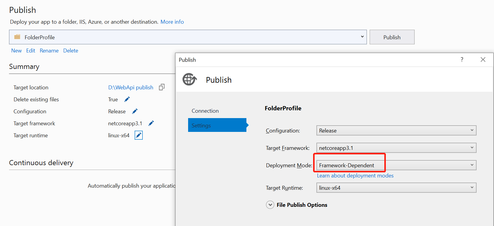Viewport: 494px width, 226px height.
Task: Click the True value in Summary
Action: (x=113, y=99)
